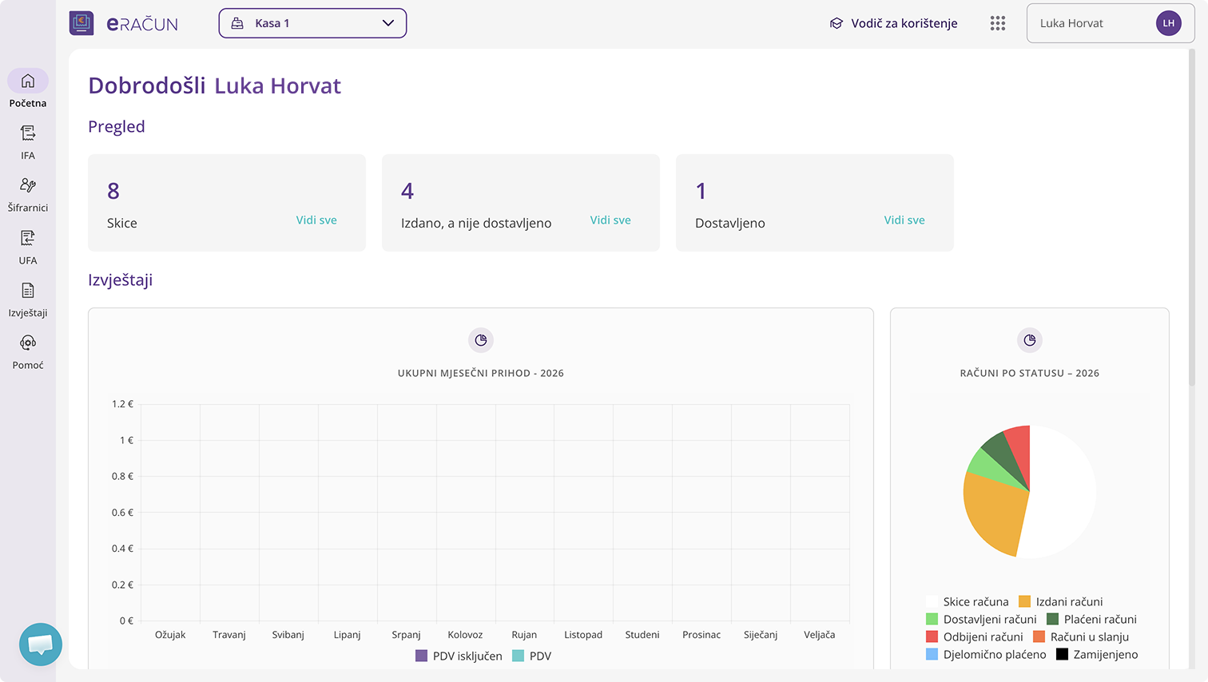Open the Luka Horvat user menu

pos(1110,23)
